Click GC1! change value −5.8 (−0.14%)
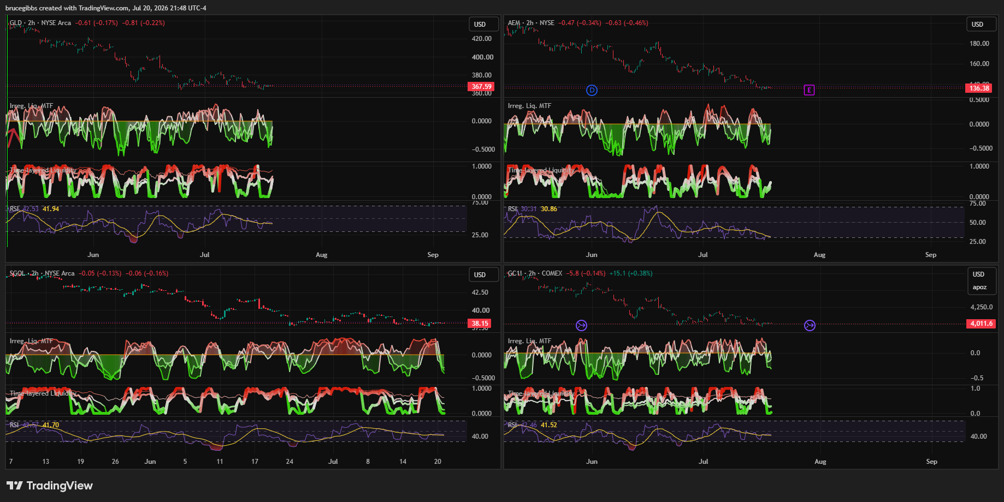1004x502 pixels. point(586,273)
